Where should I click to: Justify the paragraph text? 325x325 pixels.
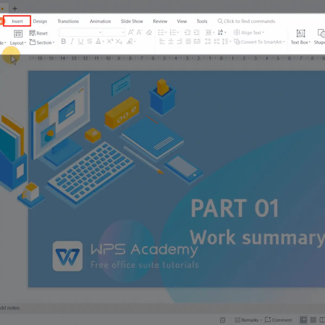[x=188, y=41]
